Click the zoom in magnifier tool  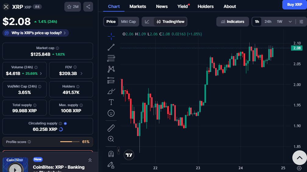tap(111, 139)
